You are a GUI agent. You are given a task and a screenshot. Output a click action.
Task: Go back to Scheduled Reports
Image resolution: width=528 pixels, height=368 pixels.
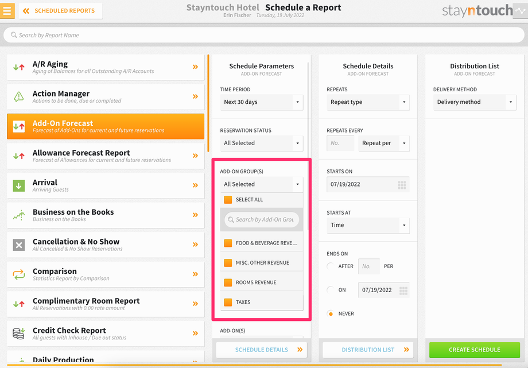pyautogui.click(x=61, y=11)
